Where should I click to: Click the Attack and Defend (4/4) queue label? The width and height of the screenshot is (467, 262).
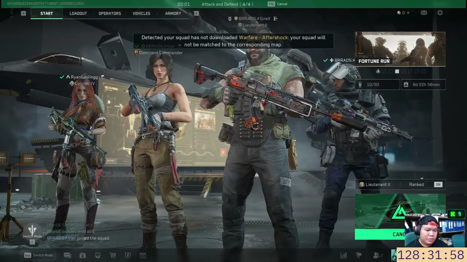tap(227, 4)
